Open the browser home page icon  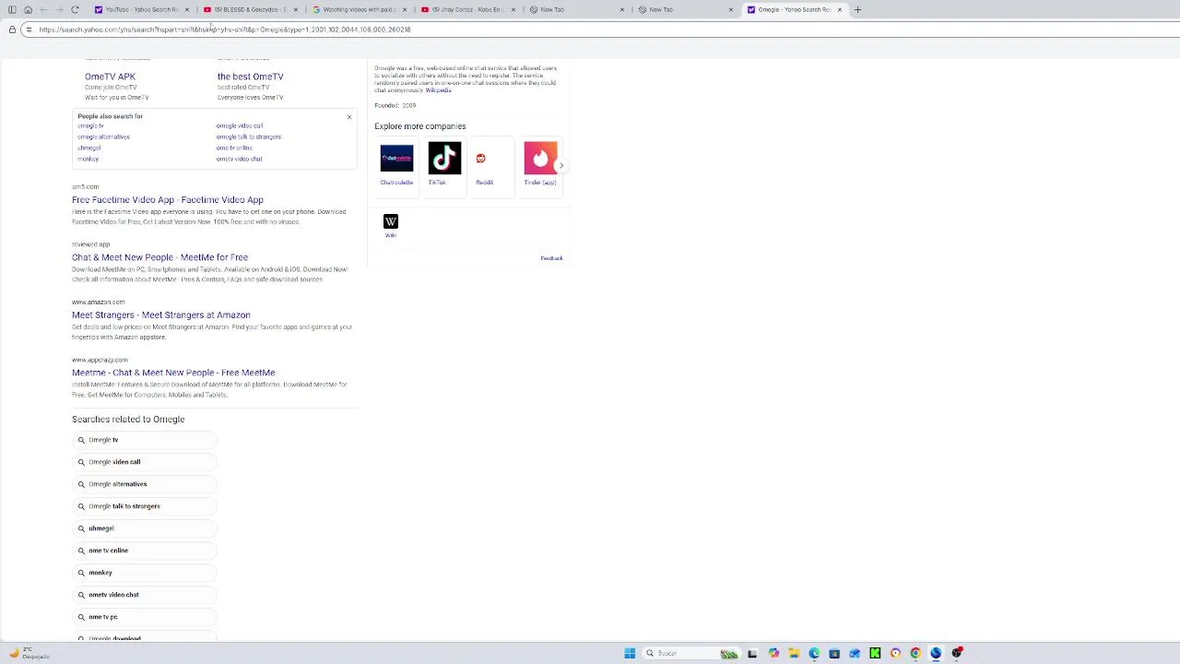pos(28,9)
